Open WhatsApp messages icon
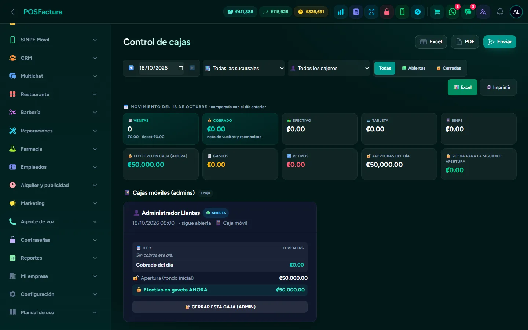Image resolution: width=528 pixels, height=330 pixels. (452, 12)
